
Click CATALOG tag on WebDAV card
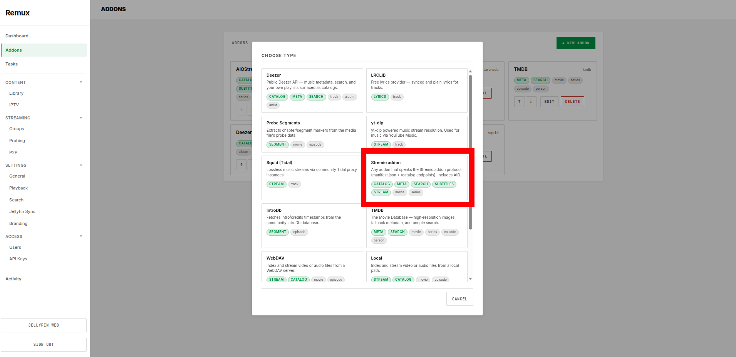pos(299,280)
